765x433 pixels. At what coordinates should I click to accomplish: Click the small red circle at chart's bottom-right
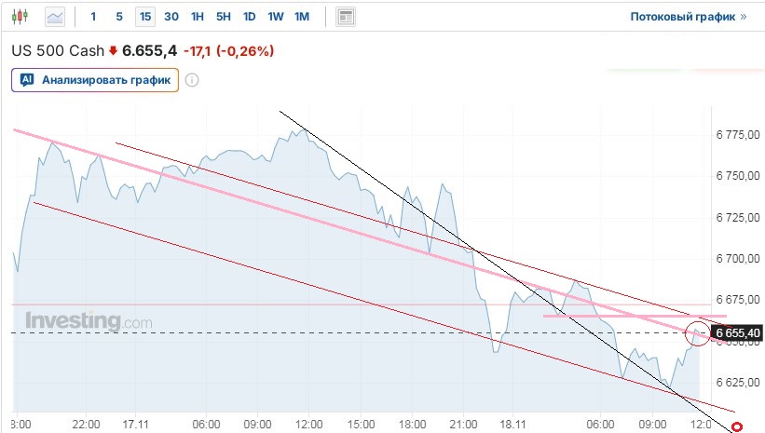click(737, 427)
